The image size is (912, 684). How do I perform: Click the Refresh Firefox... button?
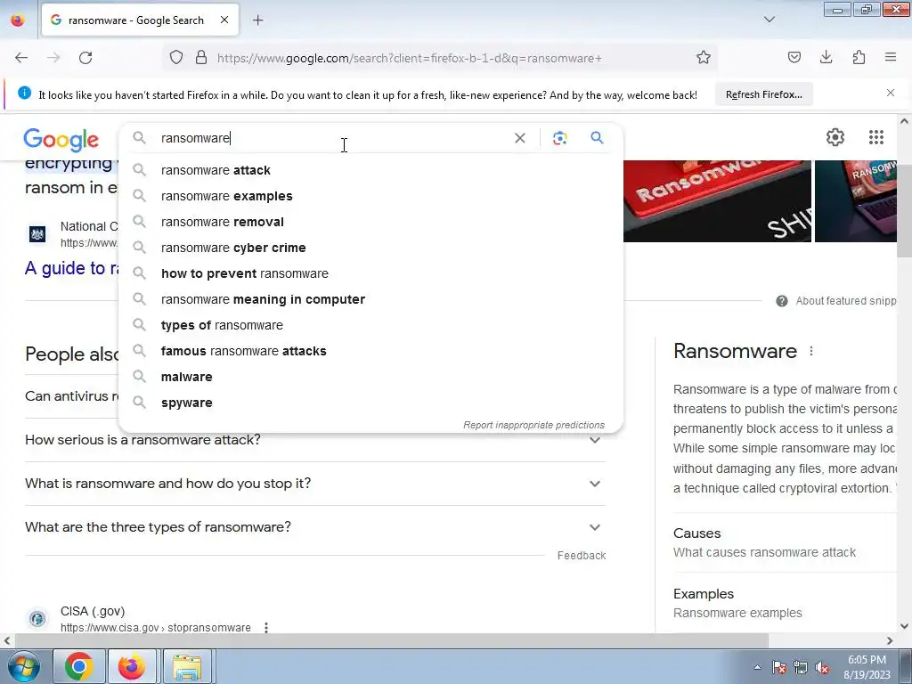click(763, 94)
